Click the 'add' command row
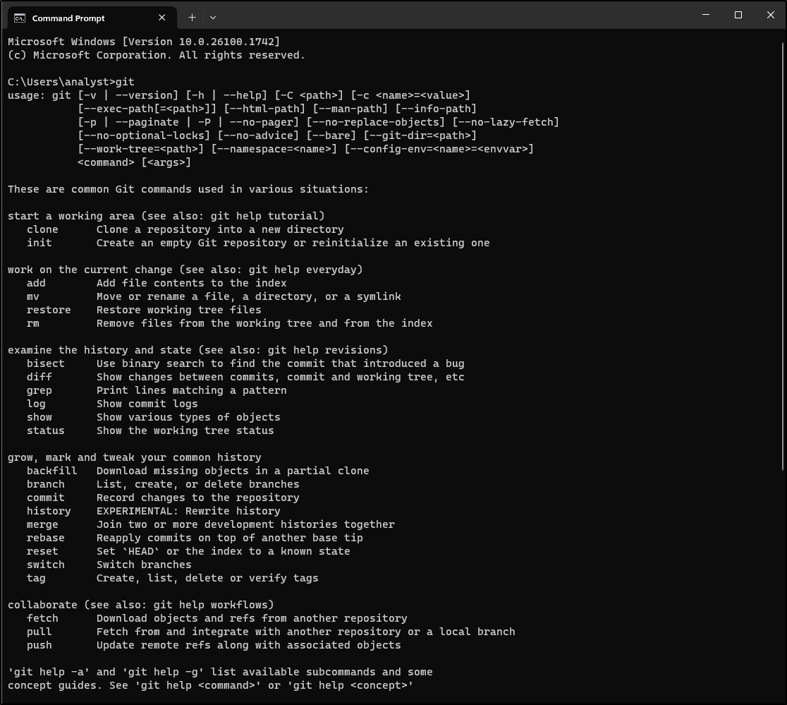787x705 pixels. point(157,283)
